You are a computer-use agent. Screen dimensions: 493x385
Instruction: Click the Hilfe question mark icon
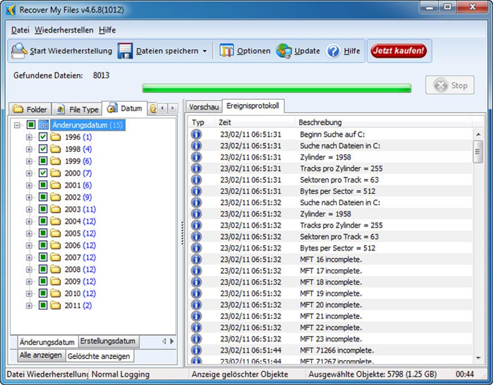point(333,51)
